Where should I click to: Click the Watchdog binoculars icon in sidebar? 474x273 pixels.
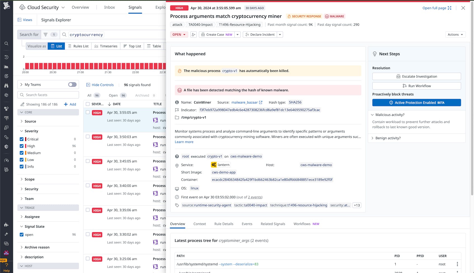[x=6, y=86]
